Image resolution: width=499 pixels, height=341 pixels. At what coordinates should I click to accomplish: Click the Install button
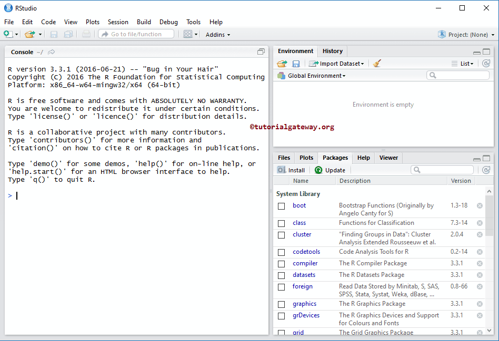pos(292,169)
